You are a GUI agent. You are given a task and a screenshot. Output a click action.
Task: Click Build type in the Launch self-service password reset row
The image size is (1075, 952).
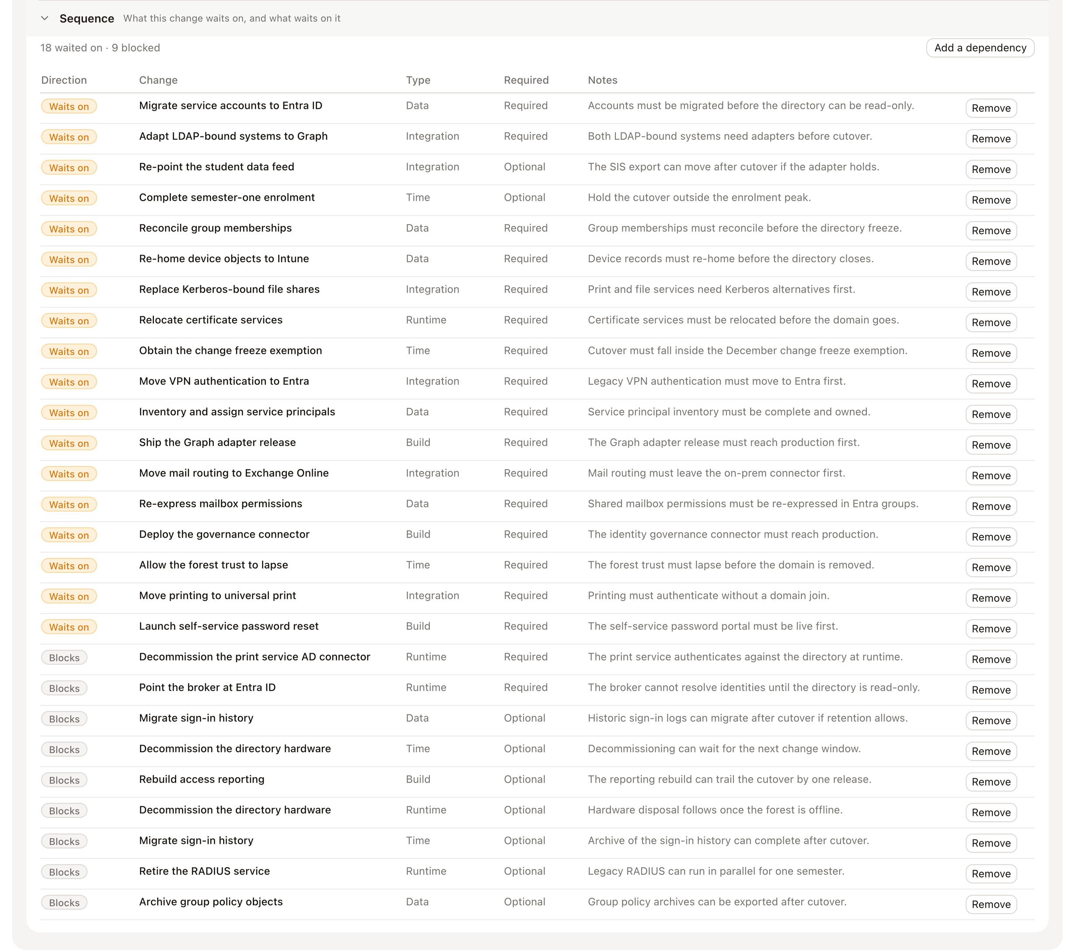pyautogui.click(x=418, y=626)
